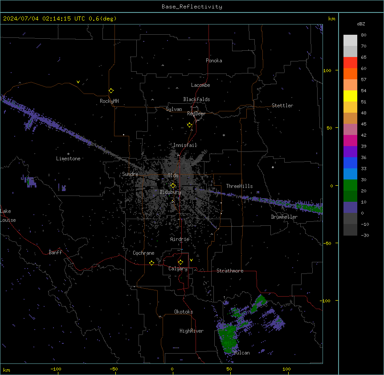Click the Airdrie city label
Screen dimensions: 384x375
pos(180,239)
